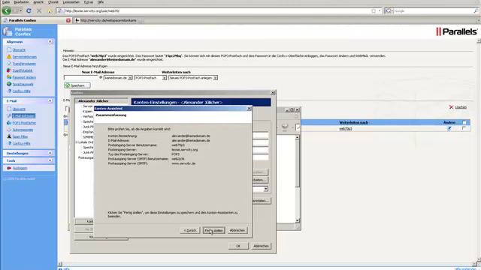
Task: Open the Transfervolumen link
Action: [24, 64]
